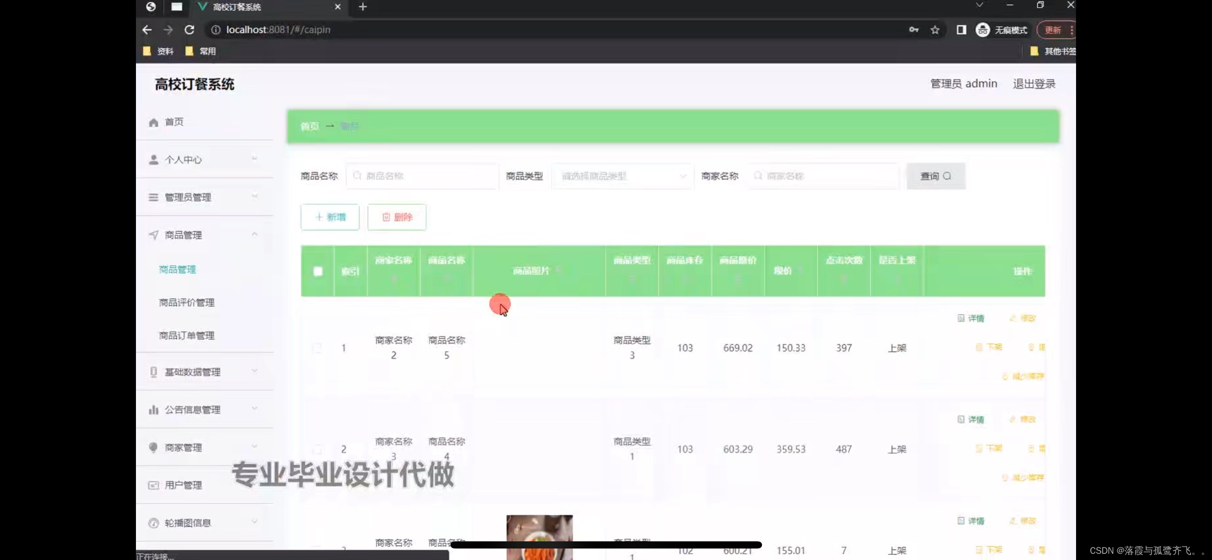Click the browser back arrow
The width and height of the screenshot is (1212, 560).
(147, 30)
